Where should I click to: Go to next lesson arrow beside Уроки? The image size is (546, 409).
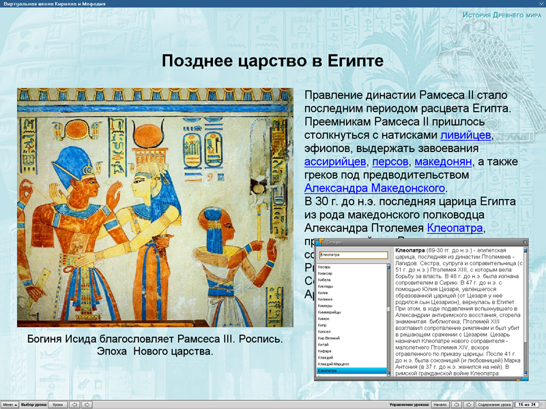87,404
